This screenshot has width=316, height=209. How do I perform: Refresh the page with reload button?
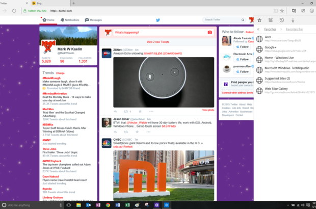pos(13,10)
